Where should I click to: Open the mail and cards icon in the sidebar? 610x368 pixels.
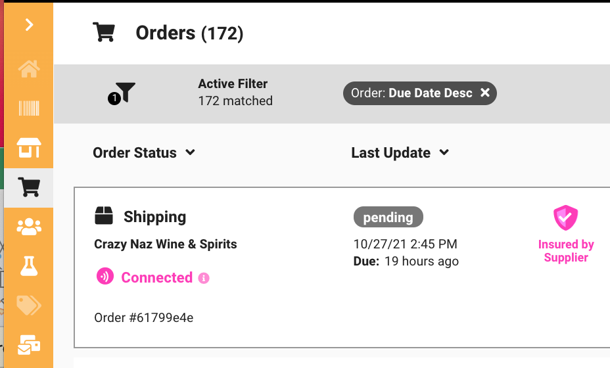(29, 345)
